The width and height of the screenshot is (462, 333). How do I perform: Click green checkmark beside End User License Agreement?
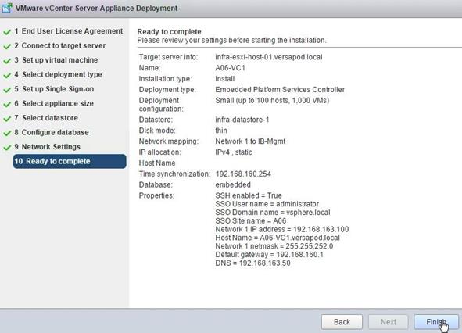click(x=7, y=32)
